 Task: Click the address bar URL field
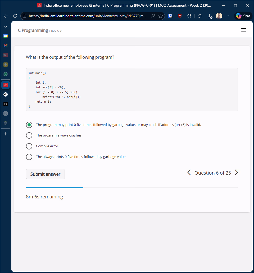pyautogui.click(x=87, y=16)
